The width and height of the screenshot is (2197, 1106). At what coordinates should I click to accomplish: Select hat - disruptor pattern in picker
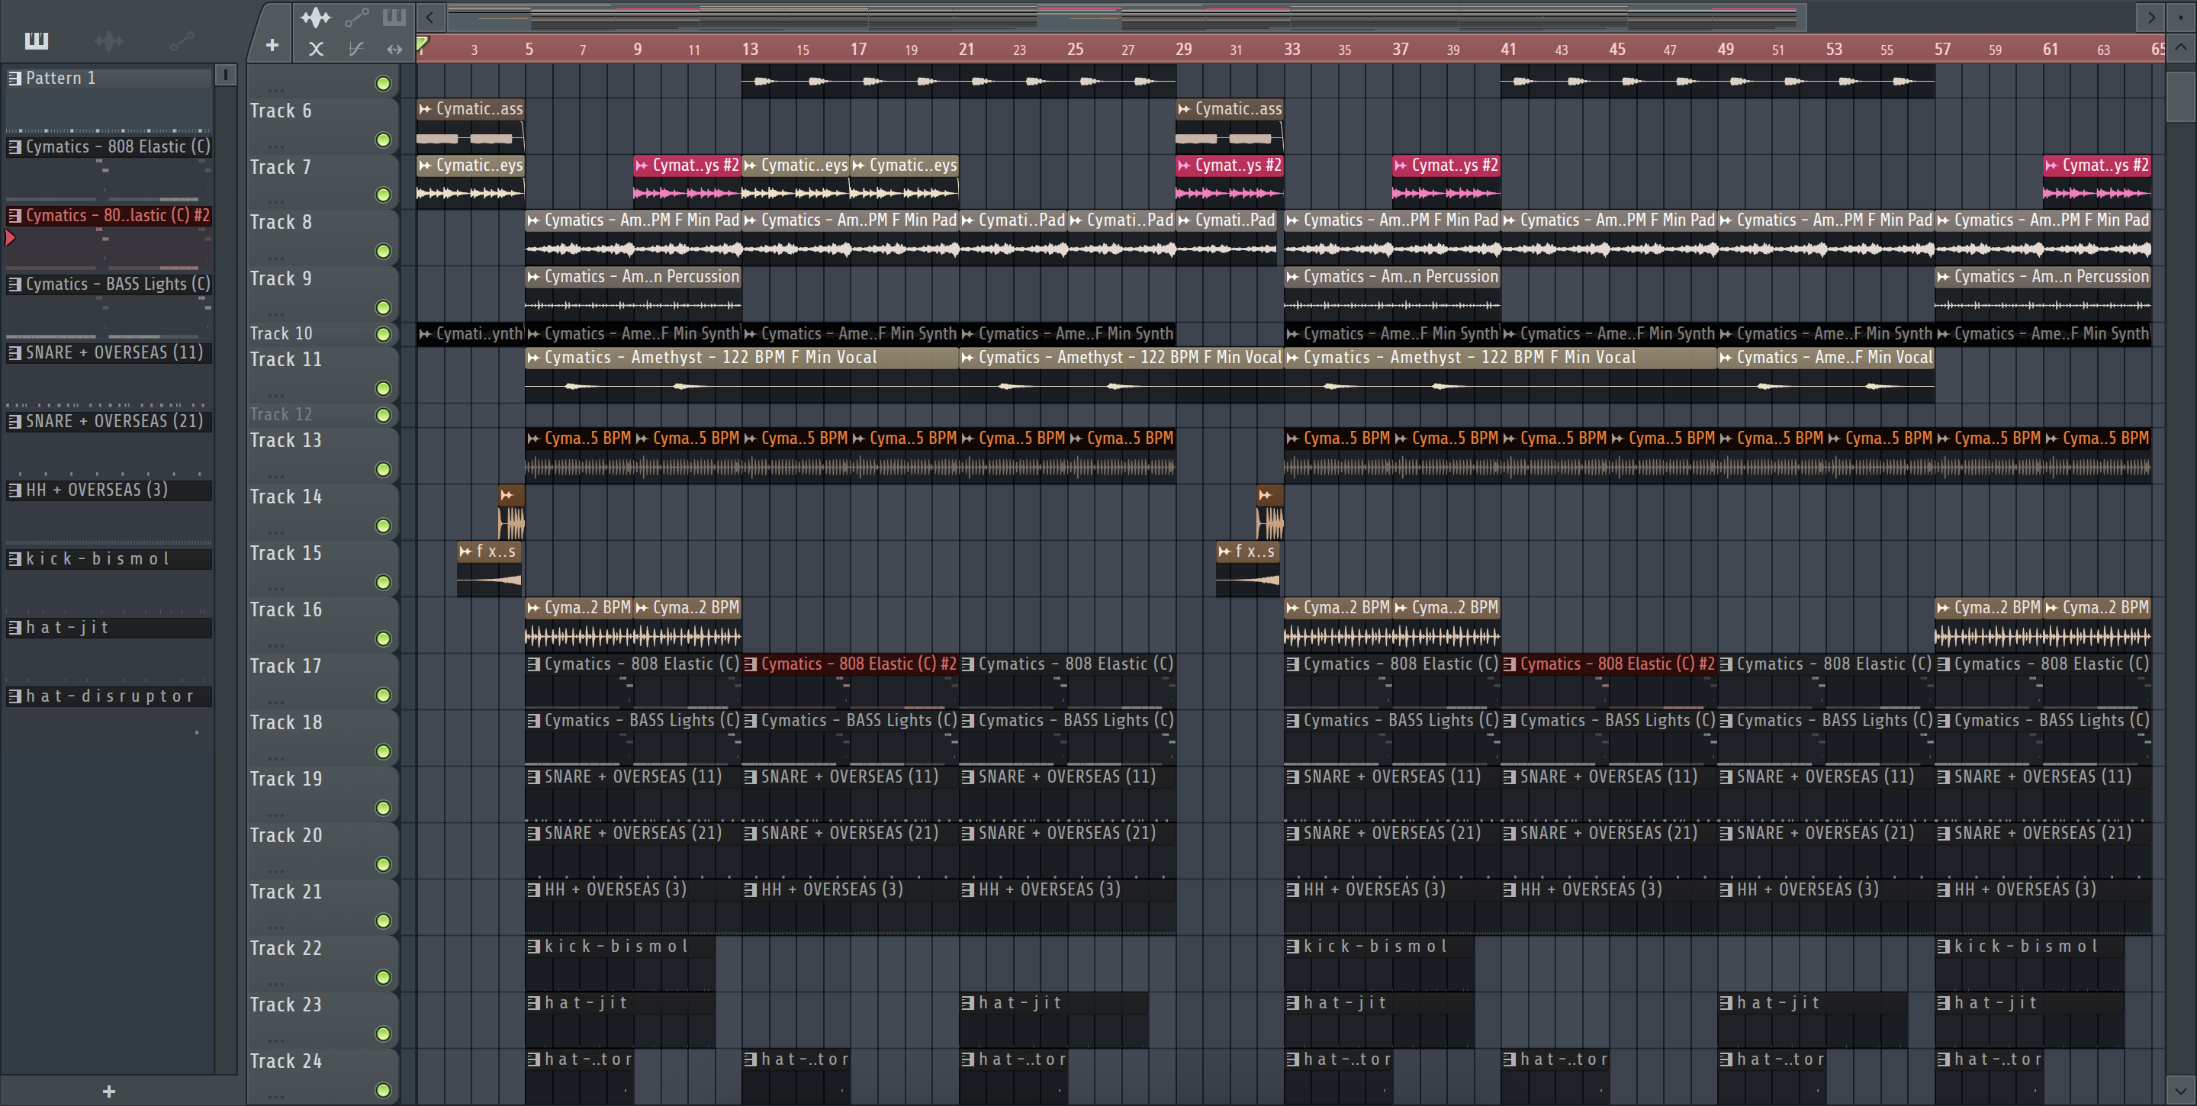tap(109, 696)
